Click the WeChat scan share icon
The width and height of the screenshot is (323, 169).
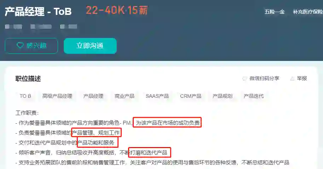244,78
